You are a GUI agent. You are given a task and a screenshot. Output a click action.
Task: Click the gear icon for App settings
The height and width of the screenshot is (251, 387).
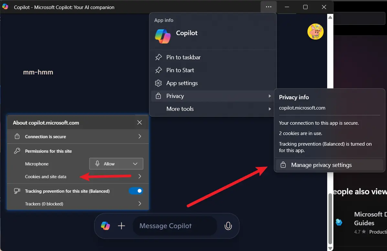pos(158,83)
